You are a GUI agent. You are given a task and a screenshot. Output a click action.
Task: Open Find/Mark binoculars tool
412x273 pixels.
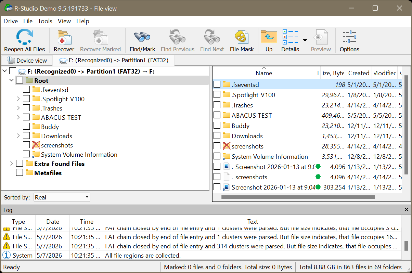pyautogui.click(x=142, y=37)
